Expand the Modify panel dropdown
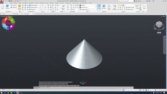167x94 pixels. click(x=53, y=11)
